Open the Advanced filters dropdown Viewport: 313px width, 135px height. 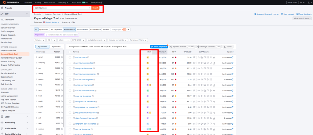(x=138, y=40)
